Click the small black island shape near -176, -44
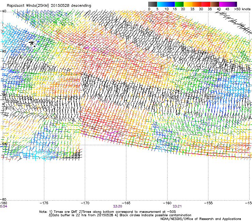Image resolution: width=252 pixels, height=221 pixels. (32, 44)
